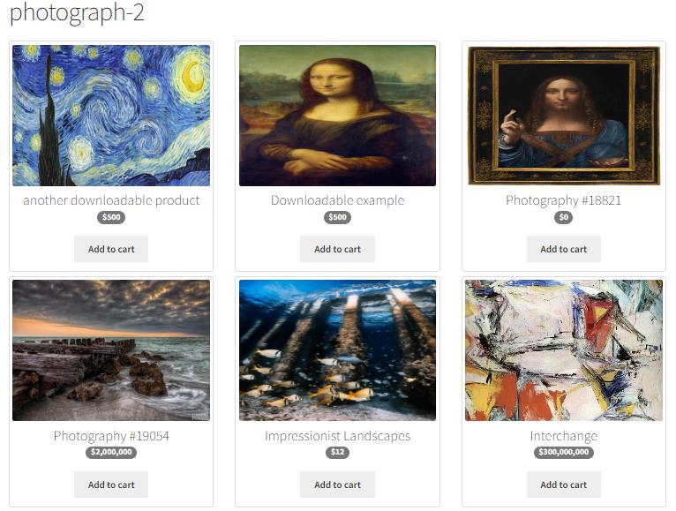Screen dimensions: 676x511
Task: Add 'Downloadable example' to cart
Action: [x=337, y=249]
